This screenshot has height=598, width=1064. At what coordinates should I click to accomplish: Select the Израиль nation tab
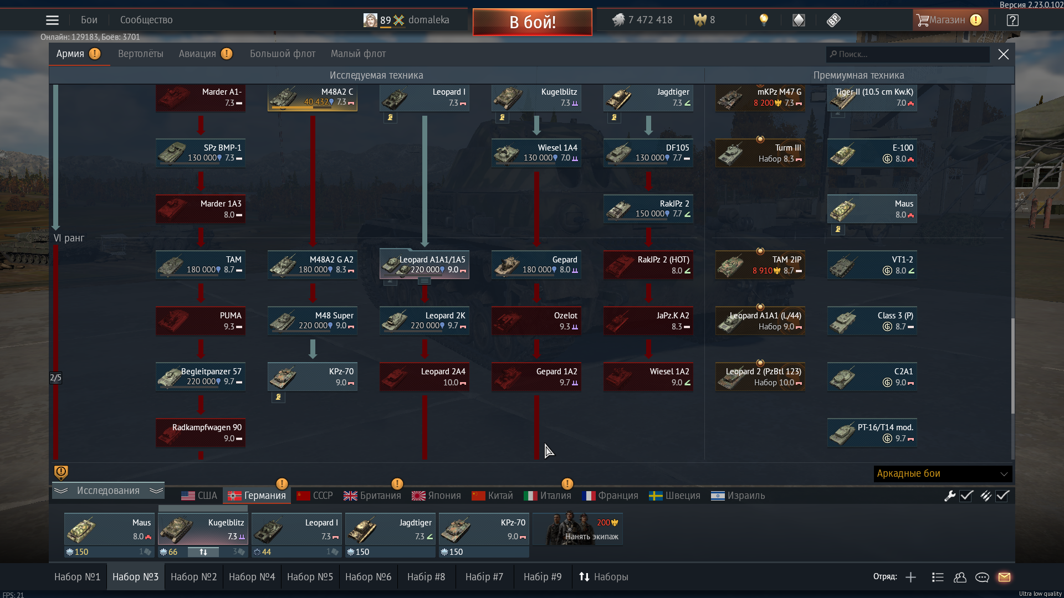click(x=738, y=496)
